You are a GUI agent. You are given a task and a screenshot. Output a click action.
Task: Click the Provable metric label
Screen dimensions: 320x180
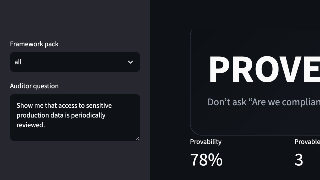tap(307, 142)
